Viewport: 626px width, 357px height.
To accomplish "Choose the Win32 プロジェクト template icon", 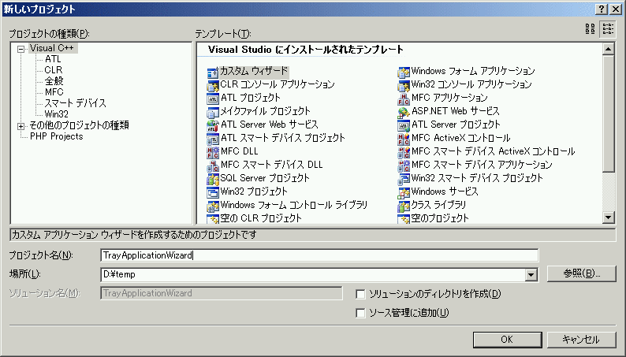I will coord(213,193).
